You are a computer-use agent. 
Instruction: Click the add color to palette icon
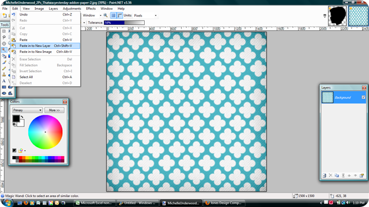pyautogui.click(x=14, y=151)
